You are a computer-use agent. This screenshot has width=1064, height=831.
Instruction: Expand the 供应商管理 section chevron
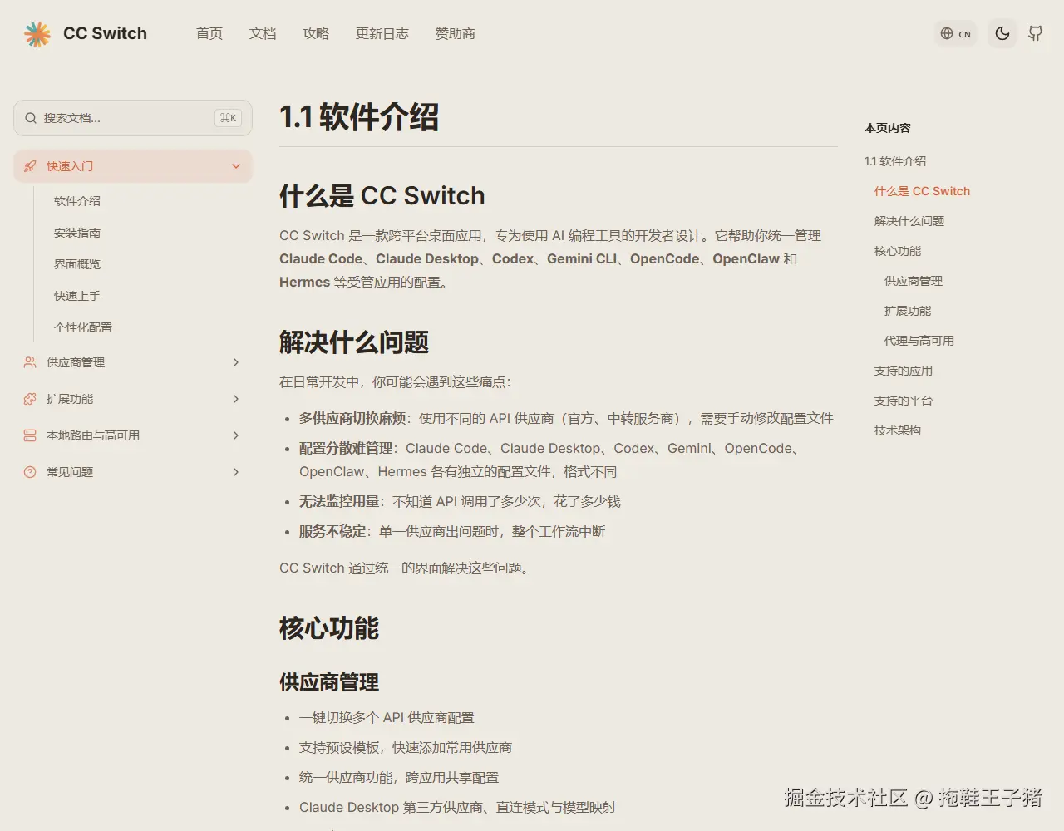coord(236,362)
